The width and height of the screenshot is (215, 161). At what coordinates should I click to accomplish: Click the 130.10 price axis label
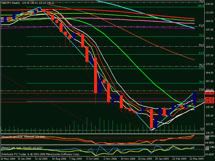209,116
